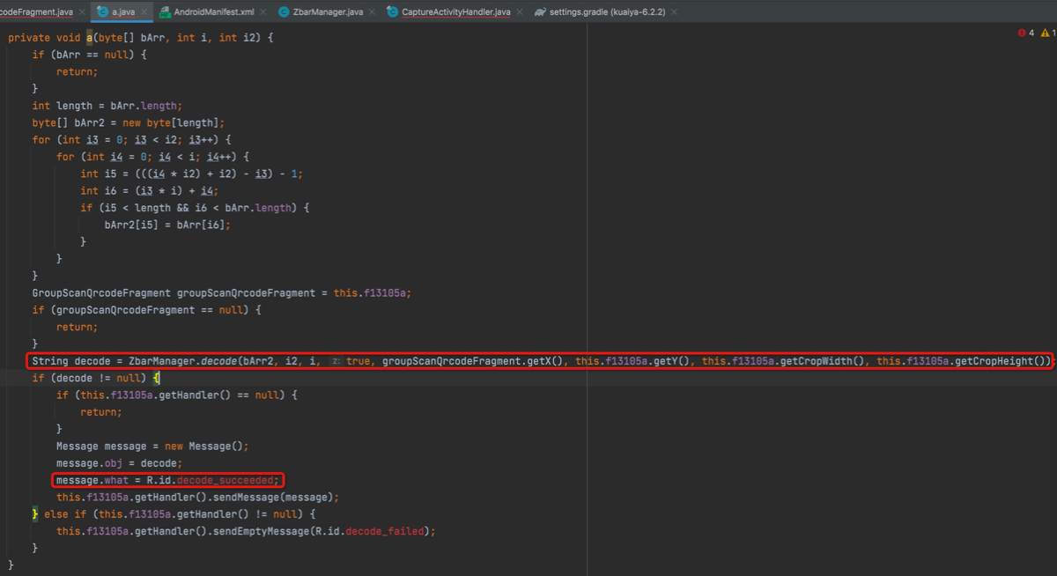The height and width of the screenshot is (576, 1057).
Task: Select the settings.gradle (kuaiya-6.2.2) tab
Action: pos(609,11)
